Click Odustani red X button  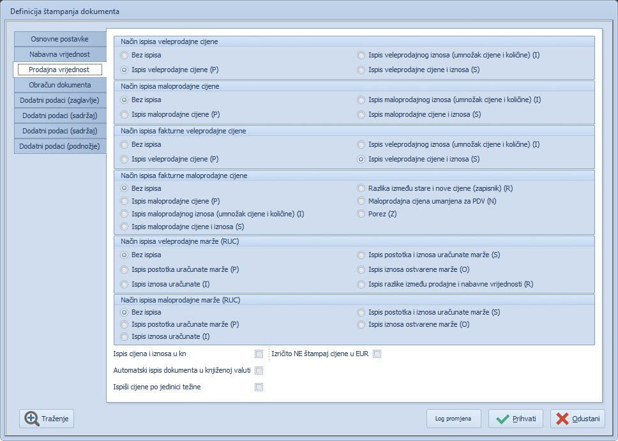577,419
